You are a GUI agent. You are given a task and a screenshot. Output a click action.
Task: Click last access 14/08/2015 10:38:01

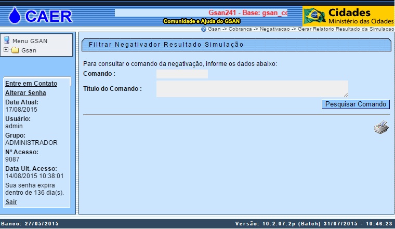click(34, 176)
